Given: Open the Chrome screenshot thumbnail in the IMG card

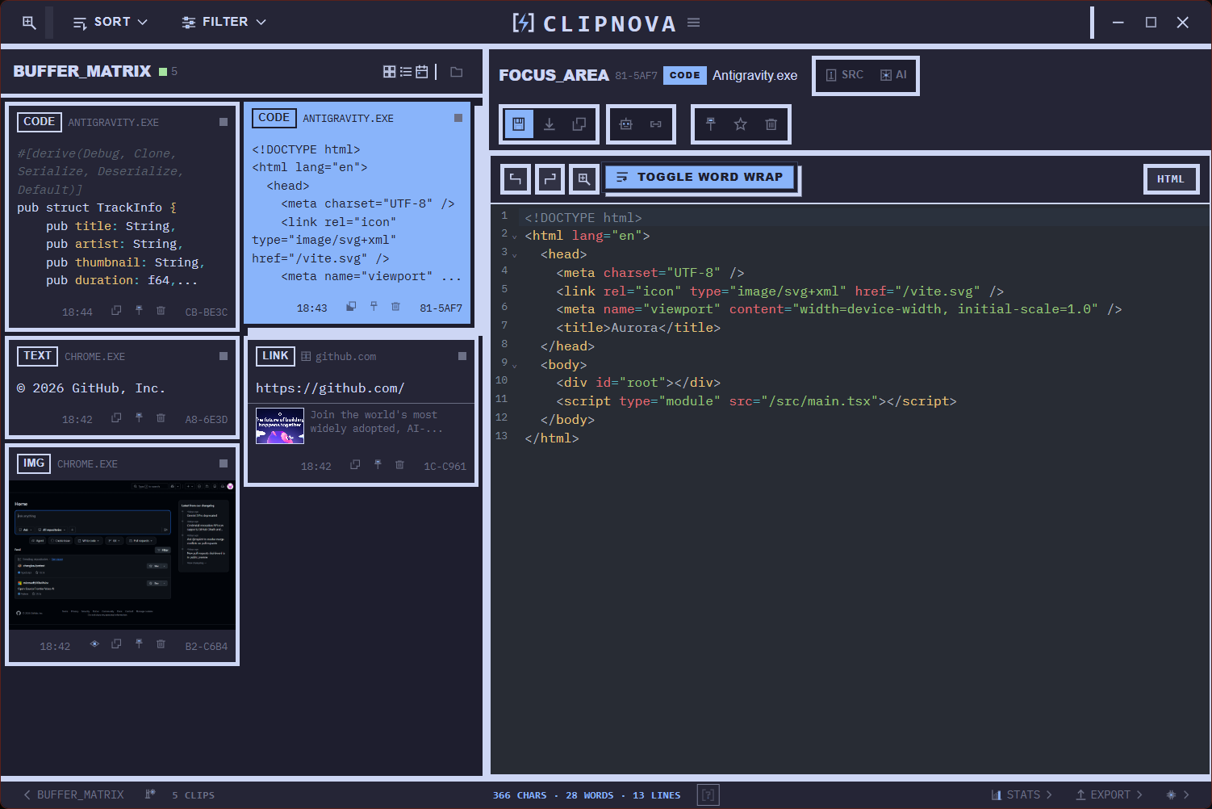Looking at the screenshot, I should click(122, 555).
